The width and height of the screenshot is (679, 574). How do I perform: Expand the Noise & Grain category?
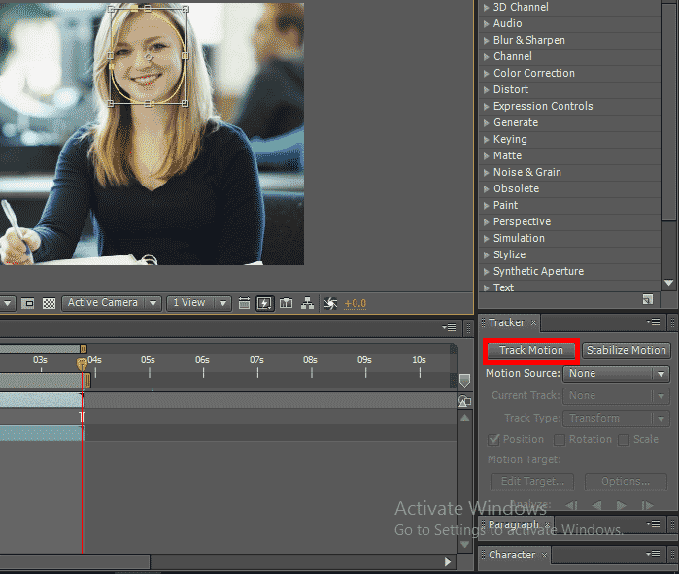click(x=487, y=172)
